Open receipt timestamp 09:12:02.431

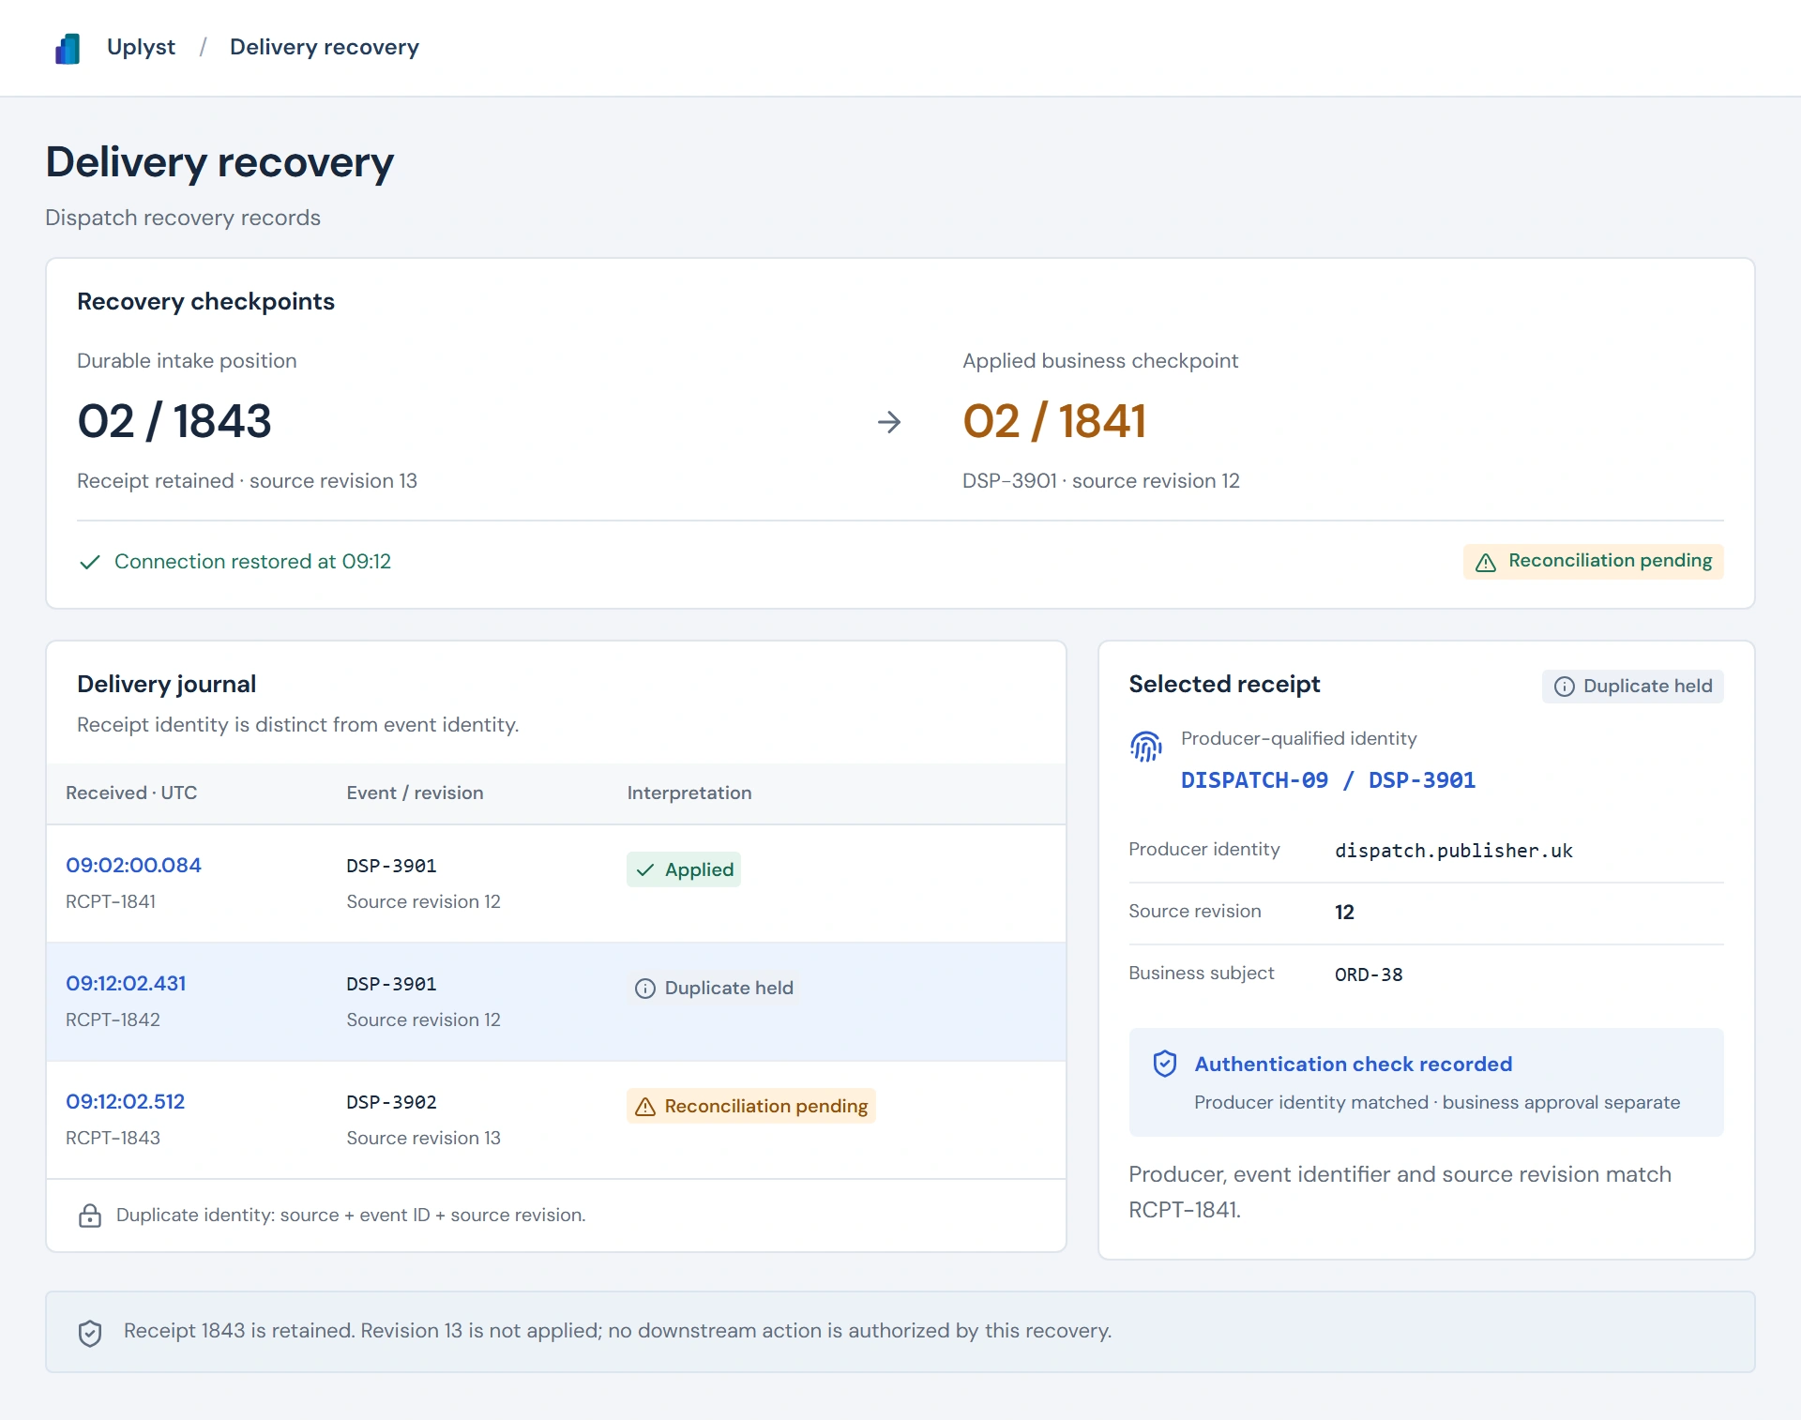click(x=126, y=983)
